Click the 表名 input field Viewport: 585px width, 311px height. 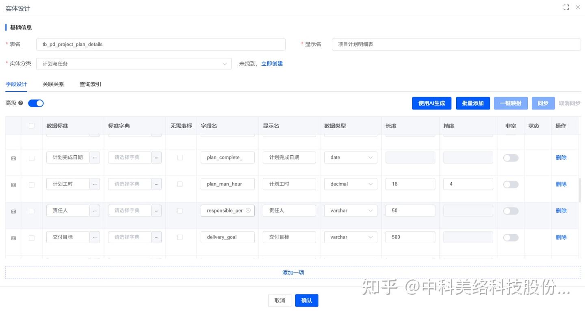pos(161,45)
